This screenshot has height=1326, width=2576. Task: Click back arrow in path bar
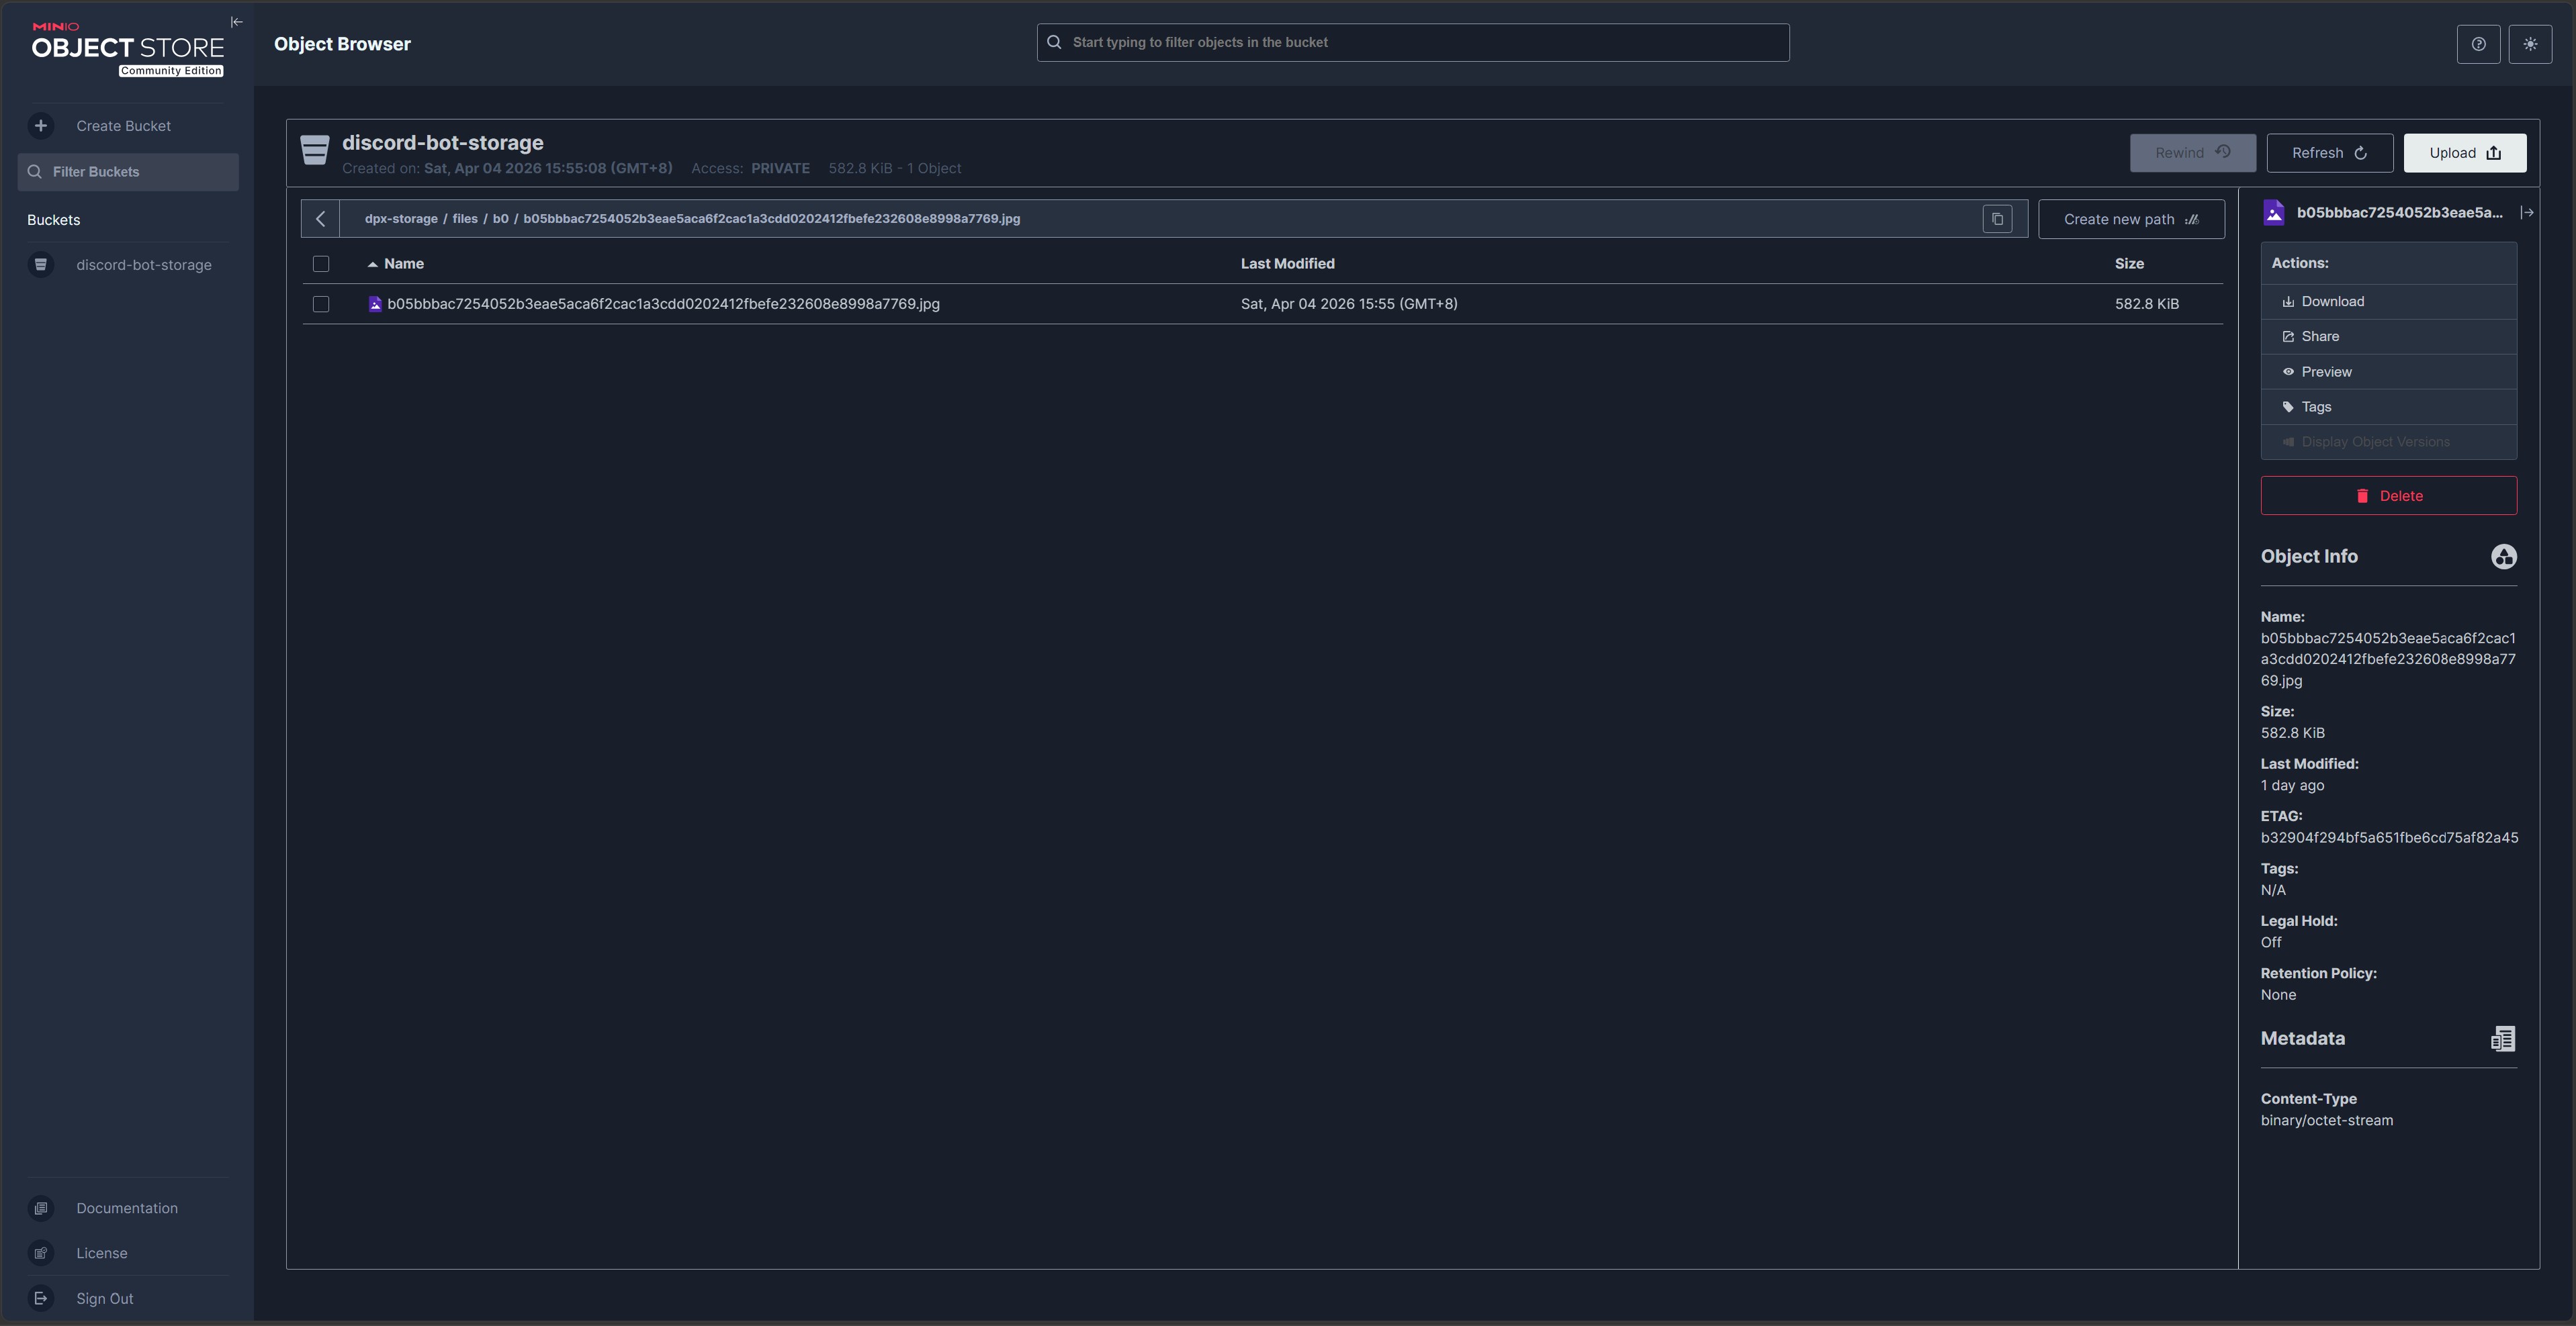pos(320,219)
